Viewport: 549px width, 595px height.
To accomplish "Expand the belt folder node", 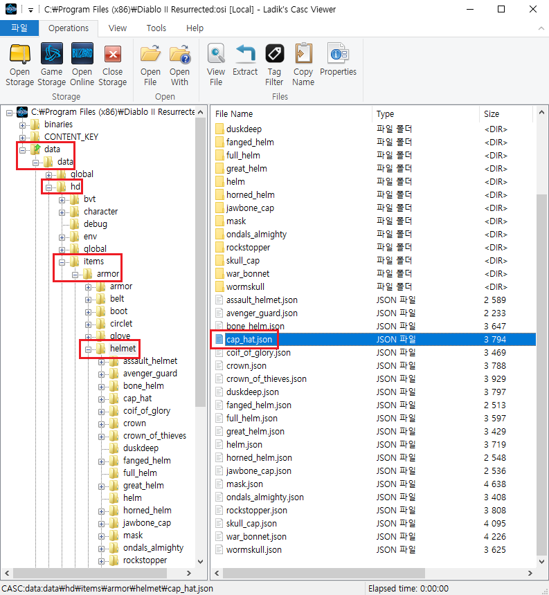I will tap(88, 300).
